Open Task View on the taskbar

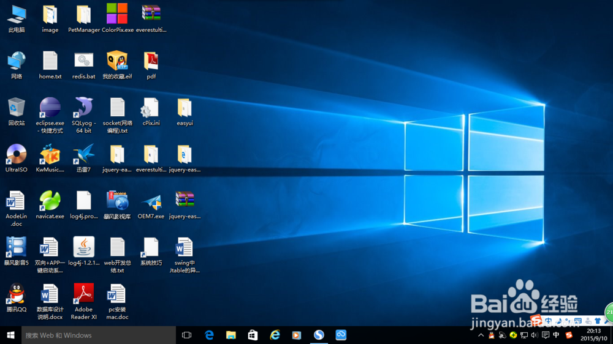(x=187, y=335)
